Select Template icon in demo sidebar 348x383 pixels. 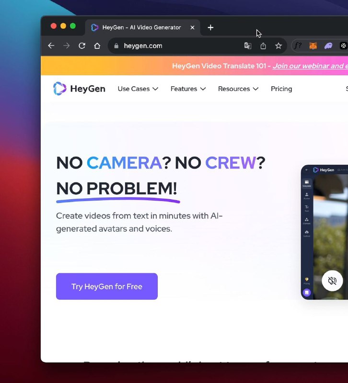pos(307,183)
